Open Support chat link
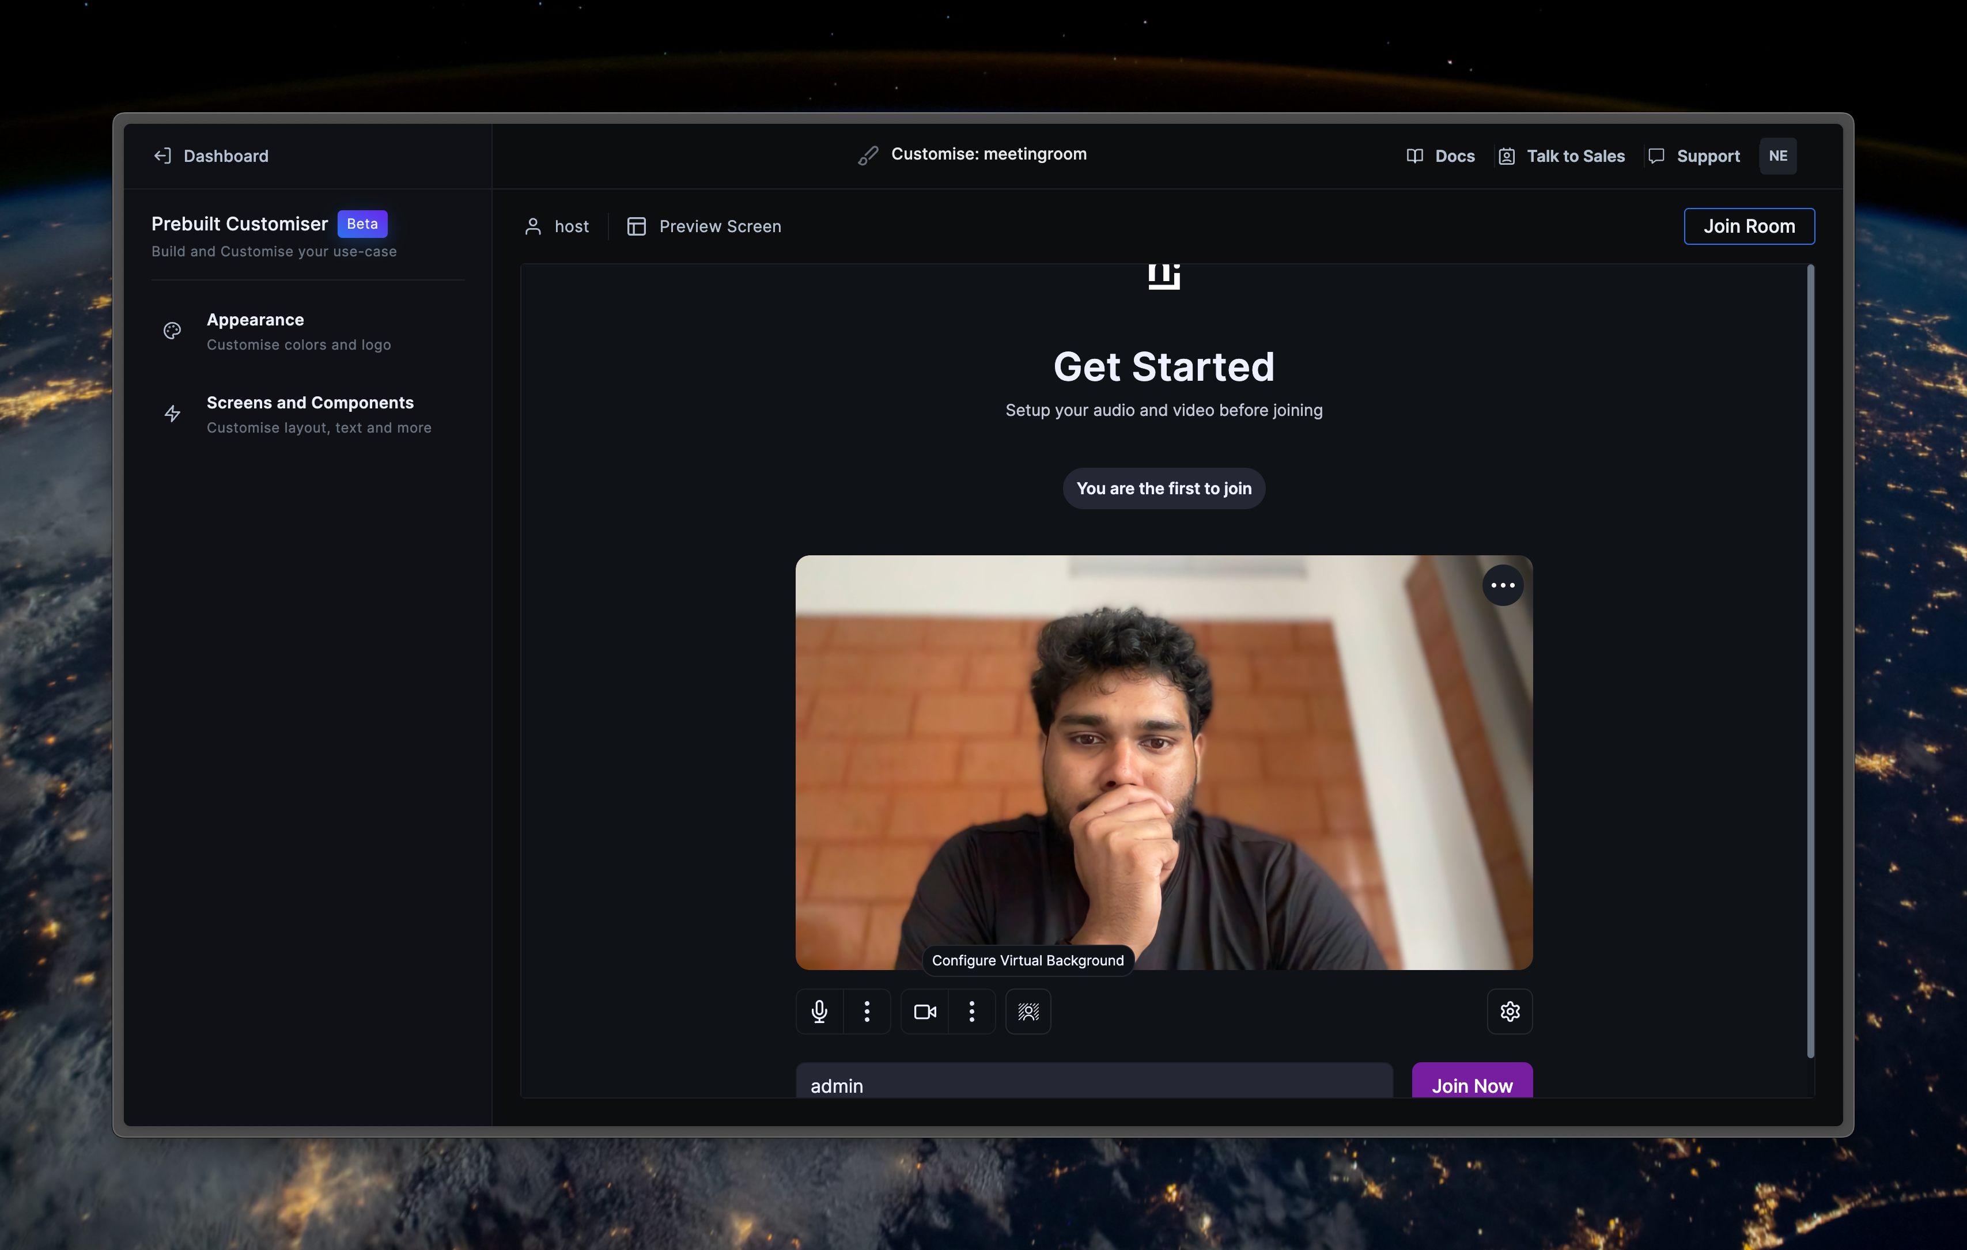This screenshot has height=1250, width=1967. (1693, 156)
